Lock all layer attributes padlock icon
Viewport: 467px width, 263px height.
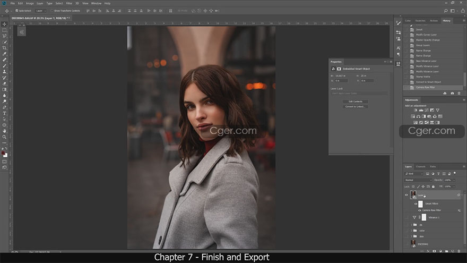(x=434, y=186)
